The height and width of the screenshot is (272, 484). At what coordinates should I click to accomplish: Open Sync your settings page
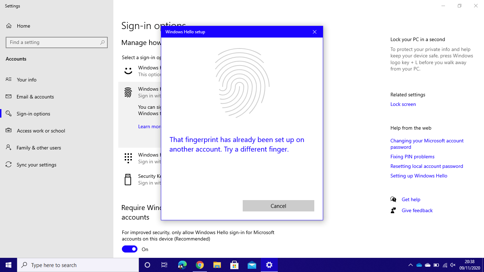[x=36, y=165]
